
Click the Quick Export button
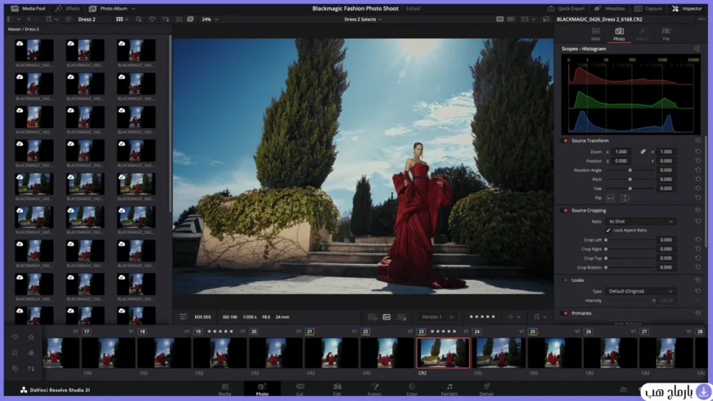pyautogui.click(x=566, y=8)
